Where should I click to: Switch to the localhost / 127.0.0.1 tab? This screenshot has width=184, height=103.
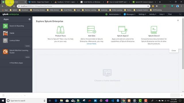[66, 2]
